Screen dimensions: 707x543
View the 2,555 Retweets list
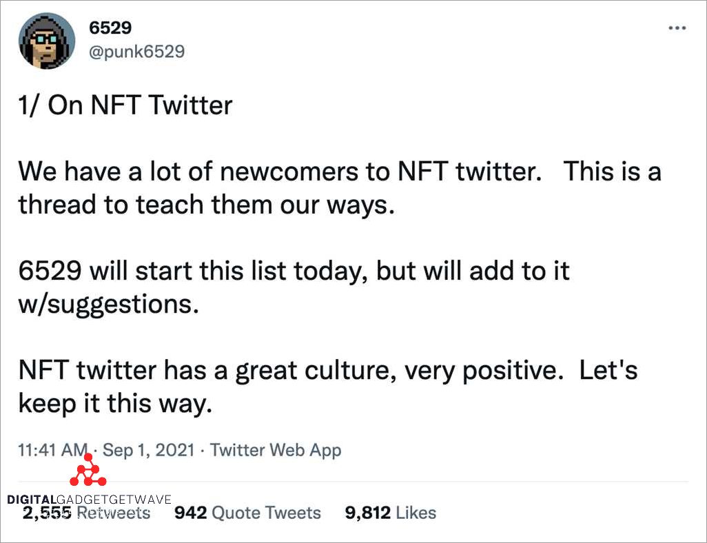click(x=86, y=513)
